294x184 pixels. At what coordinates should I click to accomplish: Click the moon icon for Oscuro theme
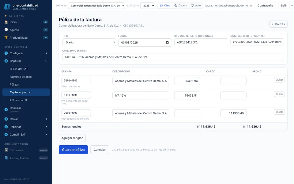tap(176, 6)
